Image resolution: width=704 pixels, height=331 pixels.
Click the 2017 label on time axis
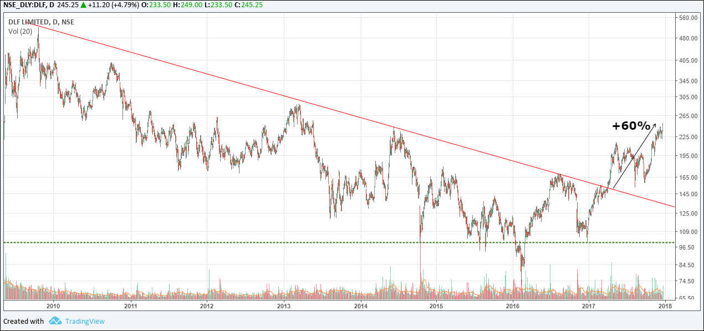tap(589, 305)
